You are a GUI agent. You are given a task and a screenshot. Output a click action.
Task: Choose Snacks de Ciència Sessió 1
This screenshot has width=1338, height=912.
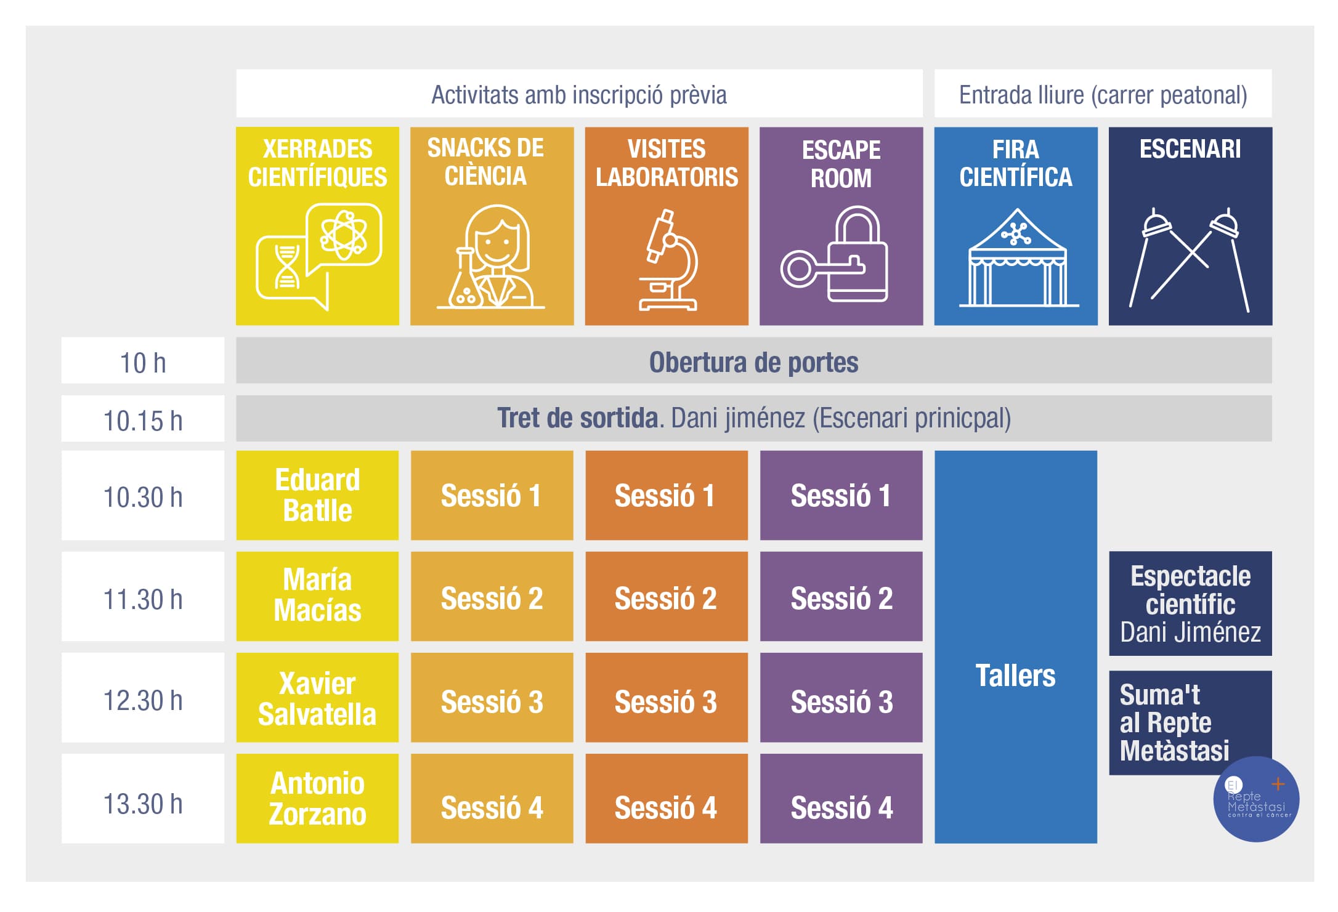(492, 495)
